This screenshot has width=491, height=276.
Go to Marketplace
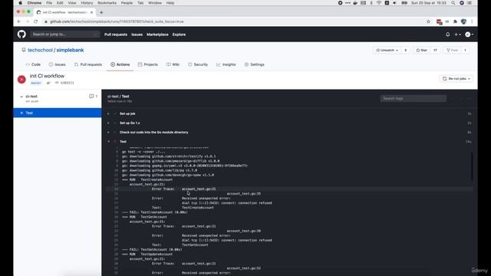point(157,34)
